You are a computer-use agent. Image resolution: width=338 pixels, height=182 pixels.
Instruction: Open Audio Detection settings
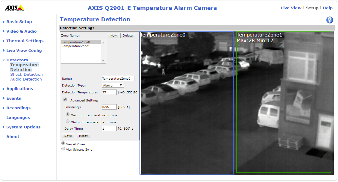coord(26,79)
